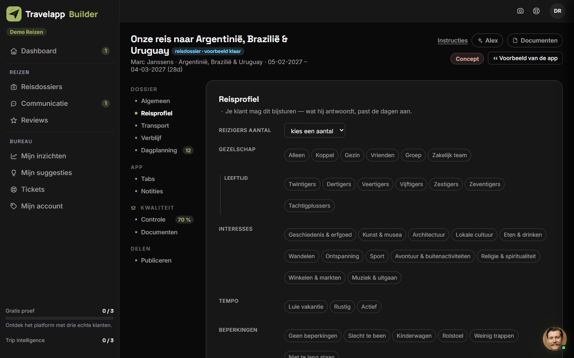This screenshot has width=574, height=358.
Task: Click the Mijn account tag icon
Action: tap(14, 206)
